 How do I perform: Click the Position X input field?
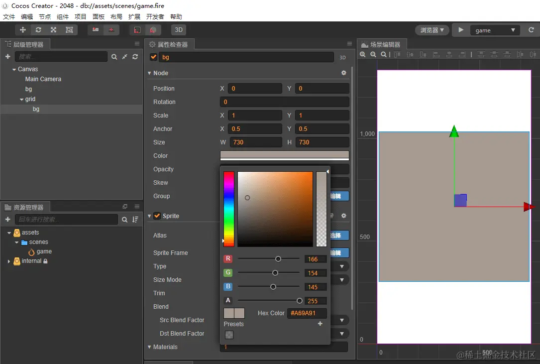pyautogui.click(x=255, y=89)
